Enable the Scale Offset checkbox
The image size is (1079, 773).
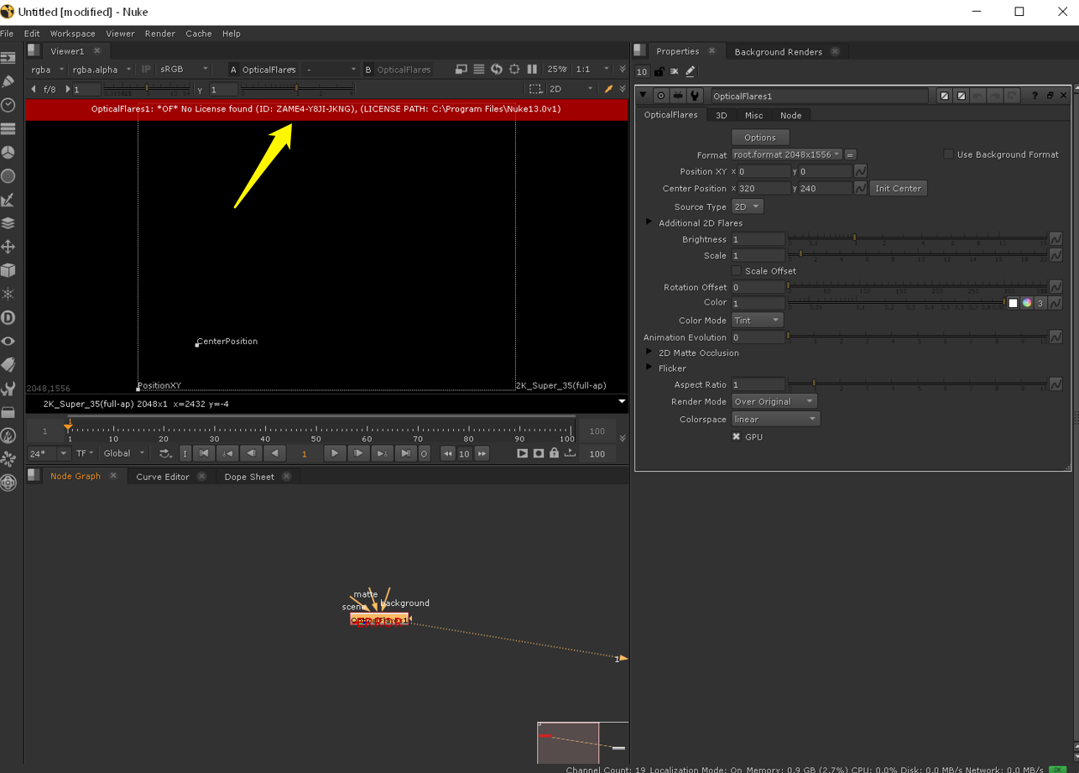[736, 271]
